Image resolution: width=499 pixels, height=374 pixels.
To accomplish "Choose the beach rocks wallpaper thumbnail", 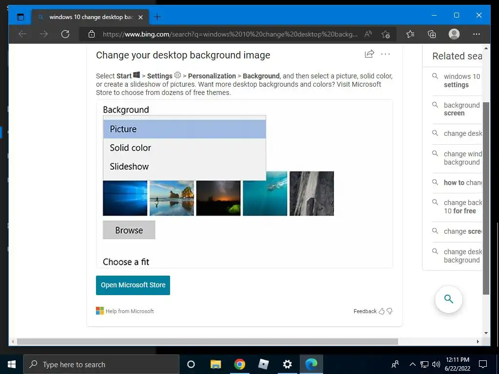I will (x=172, y=198).
